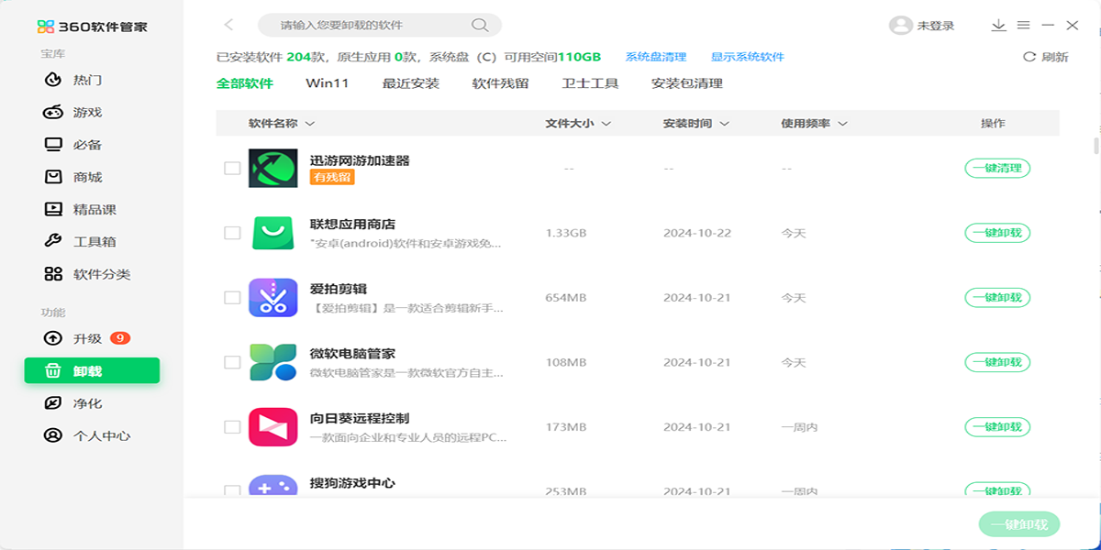Viewport: 1101px width, 550px height.
Task: Tick the 向日葵远程控制 checkbox
Action: 232,427
